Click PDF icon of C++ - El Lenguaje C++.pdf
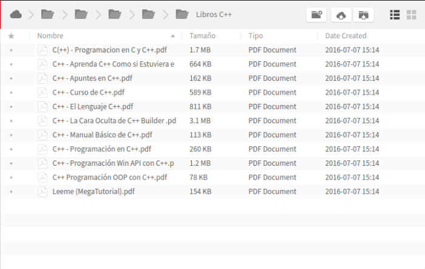Viewport: 425px width, 269px height. tap(42, 106)
